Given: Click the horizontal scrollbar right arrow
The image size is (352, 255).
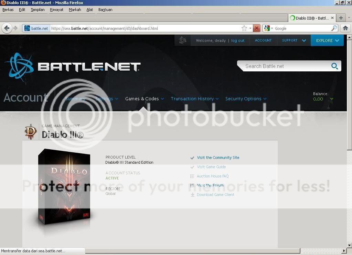Looking at the screenshot, I should [344, 251].
